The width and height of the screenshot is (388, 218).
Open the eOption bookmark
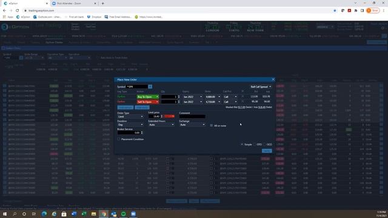point(23,17)
